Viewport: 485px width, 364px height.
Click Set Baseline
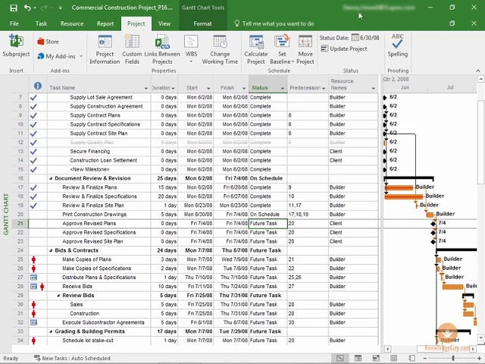point(282,49)
